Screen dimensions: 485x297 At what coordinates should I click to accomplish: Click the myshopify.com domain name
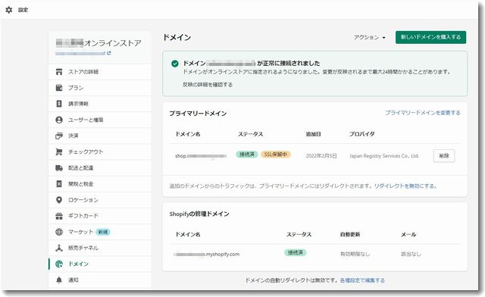click(207, 255)
